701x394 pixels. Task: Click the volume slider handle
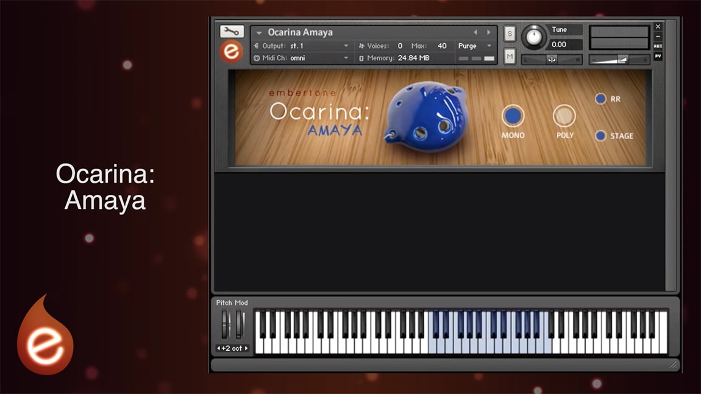point(622,60)
